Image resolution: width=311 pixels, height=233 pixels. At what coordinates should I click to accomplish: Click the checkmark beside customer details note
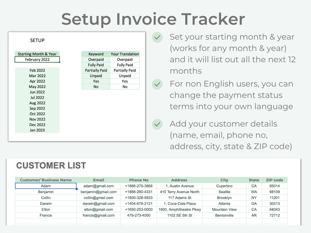pyautogui.click(x=157, y=124)
